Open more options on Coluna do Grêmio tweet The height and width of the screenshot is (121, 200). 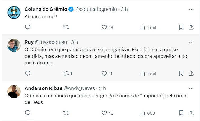191,9
